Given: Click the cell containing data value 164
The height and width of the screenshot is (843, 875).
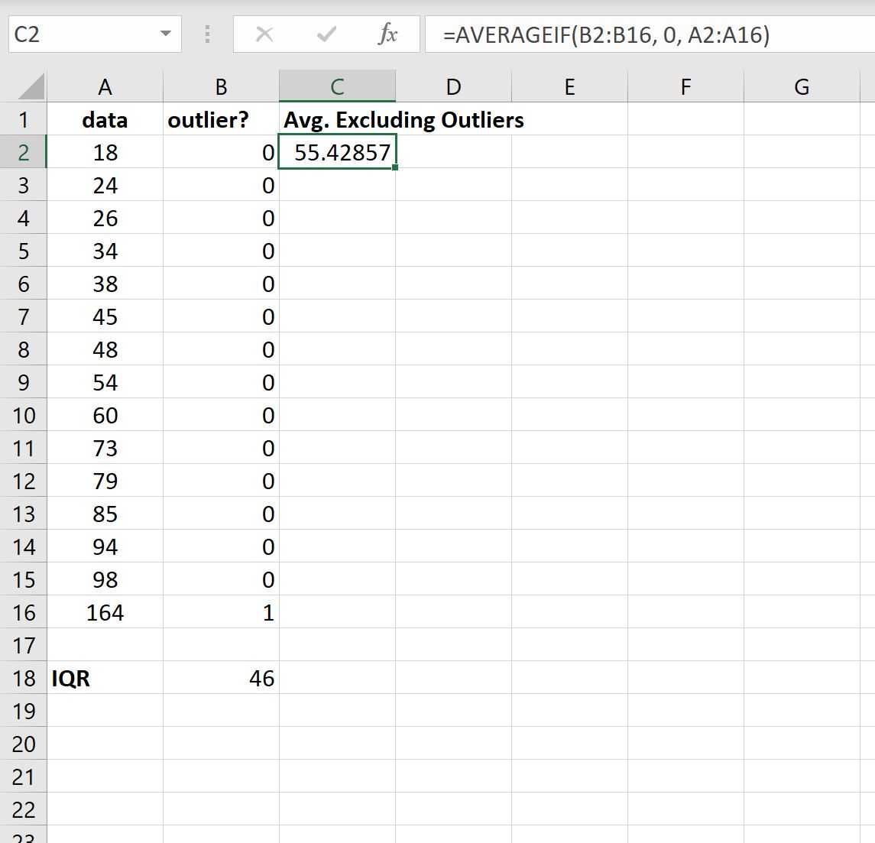Looking at the screenshot, I should coord(105,613).
